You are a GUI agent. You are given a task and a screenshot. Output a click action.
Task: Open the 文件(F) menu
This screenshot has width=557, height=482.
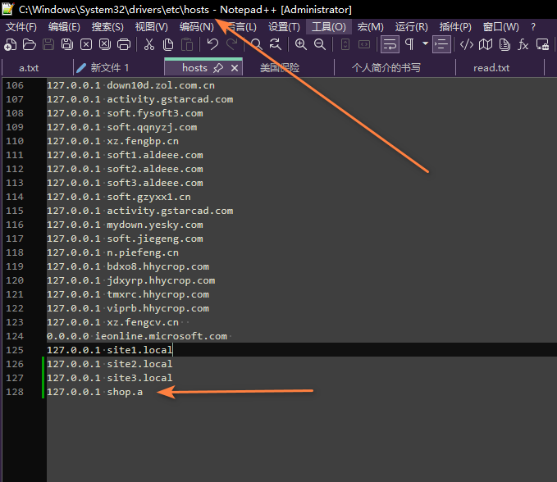coord(21,26)
